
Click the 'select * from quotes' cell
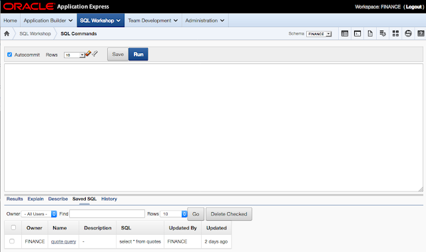140,241
